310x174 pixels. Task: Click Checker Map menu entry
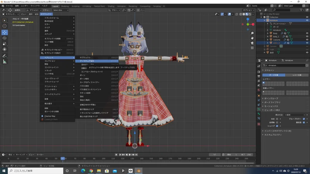(x=57, y=116)
